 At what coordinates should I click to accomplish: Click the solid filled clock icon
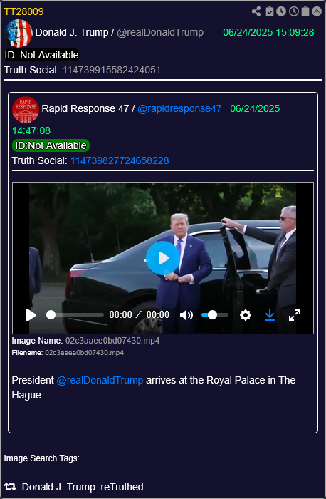(281, 11)
